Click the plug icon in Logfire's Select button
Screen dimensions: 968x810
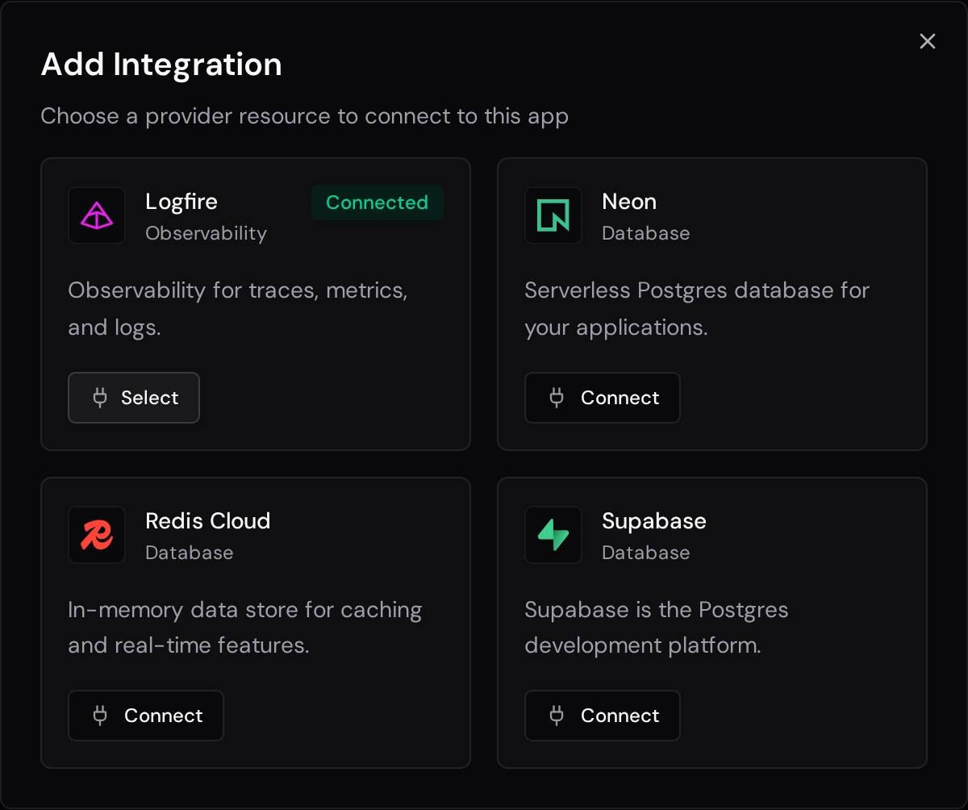tap(100, 398)
